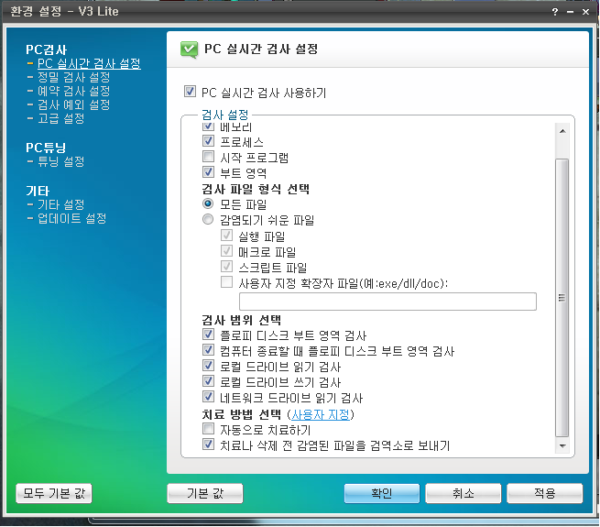This screenshot has height=527, width=600.
Task: Open 검사 예외 설정 in sidebar
Action: (73, 104)
